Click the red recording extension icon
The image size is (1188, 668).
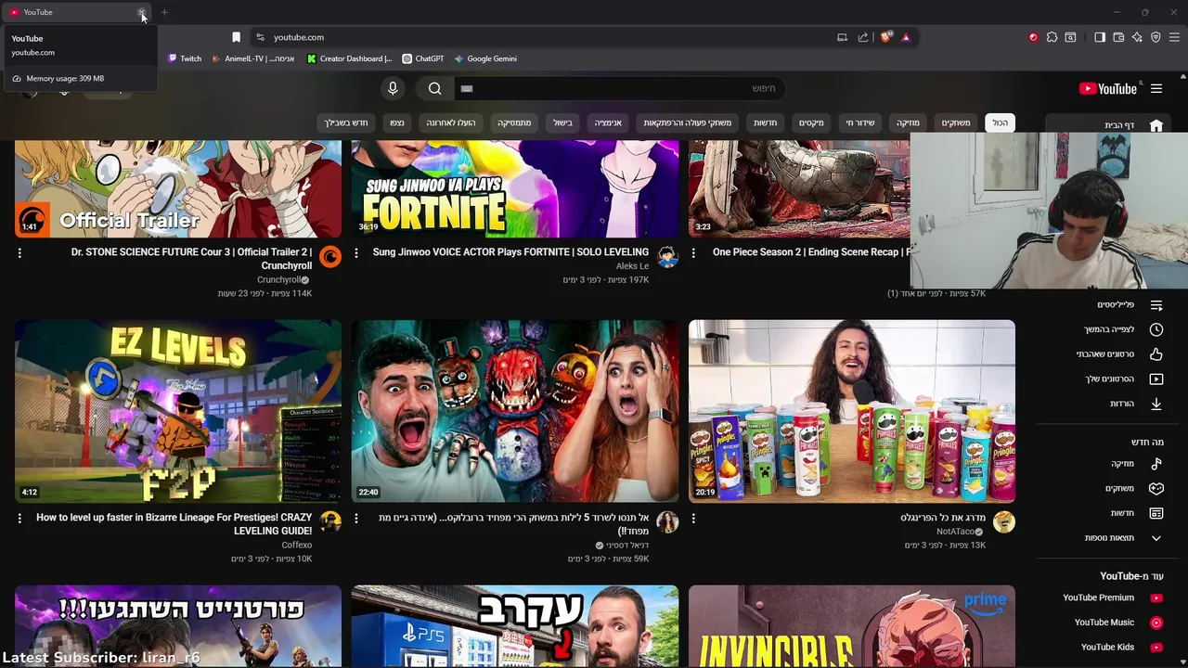click(x=1033, y=37)
